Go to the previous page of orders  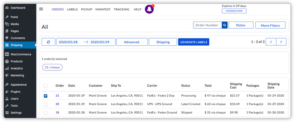click(x=271, y=42)
